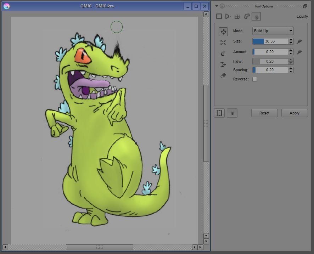Increase Spacing with the up arrow
The width and height of the screenshot is (314, 254).
(291, 68)
